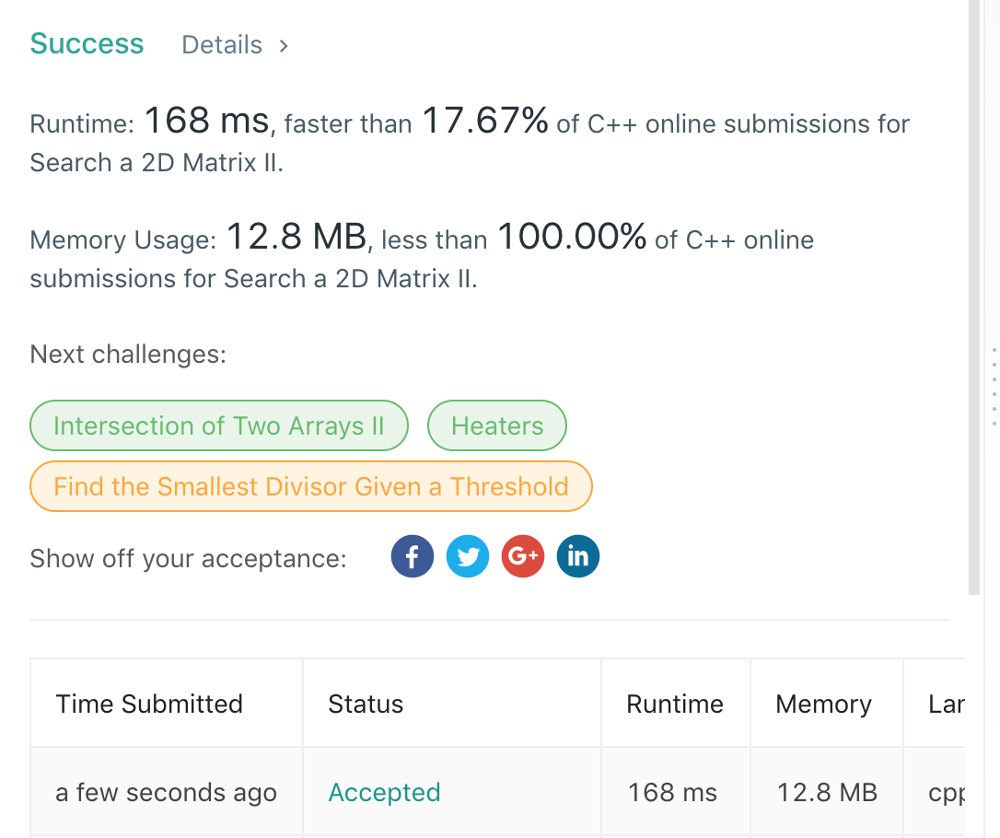Click the 168 ms table cell
Image resolution: width=1000 pixels, height=838 pixels.
tap(672, 792)
